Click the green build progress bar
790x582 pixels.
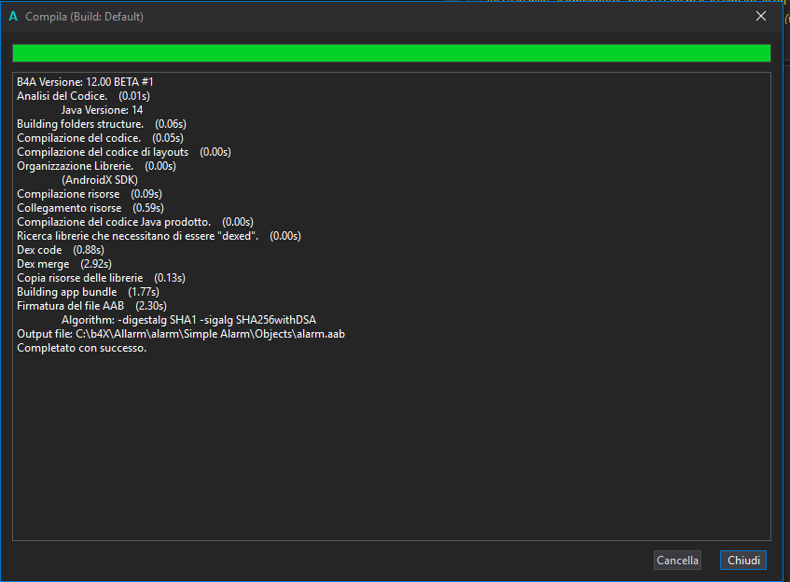391,53
